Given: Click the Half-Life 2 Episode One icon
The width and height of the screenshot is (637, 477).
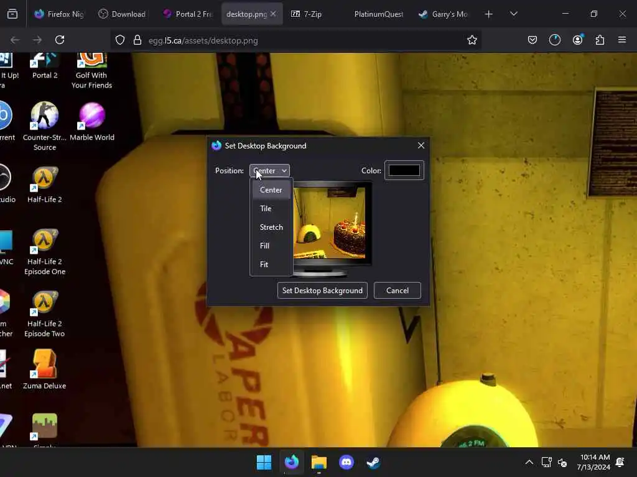Looking at the screenshot, I should click(x=45, y=252).
